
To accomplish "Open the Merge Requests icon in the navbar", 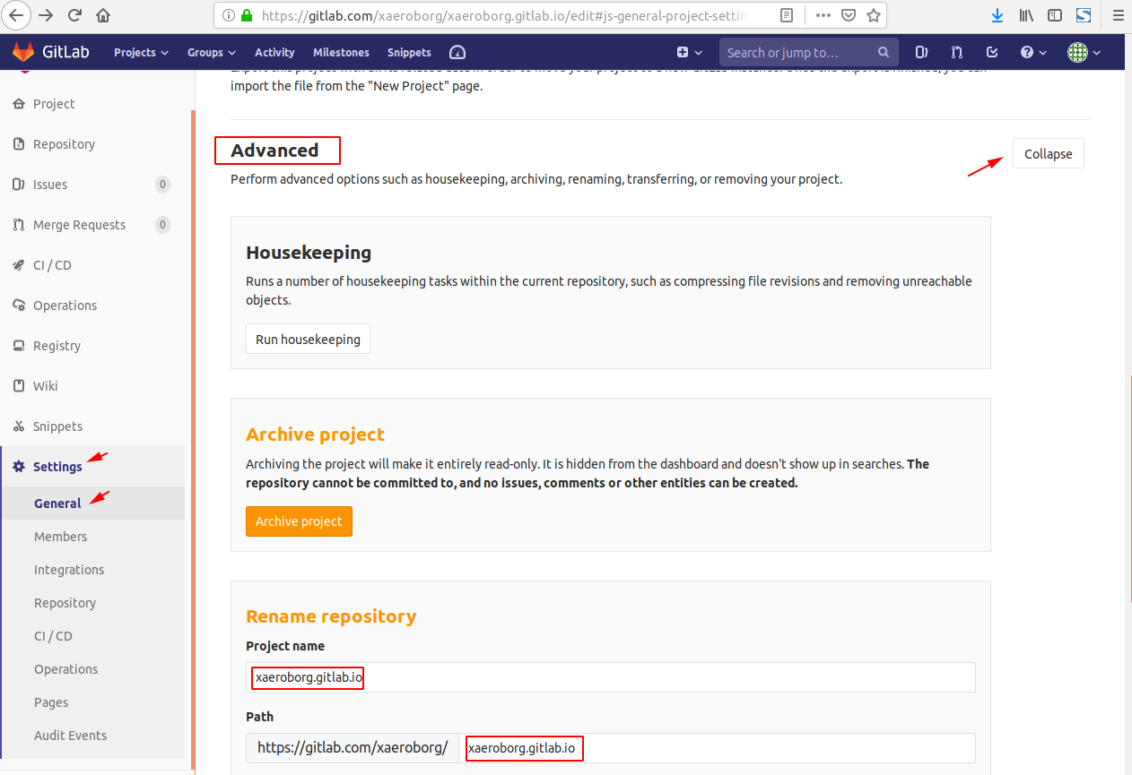I will 957,52.
